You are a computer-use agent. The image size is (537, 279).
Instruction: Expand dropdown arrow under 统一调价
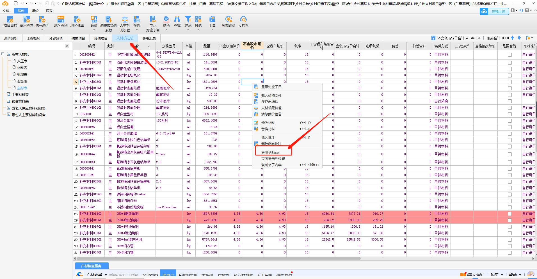coord(42,30)
